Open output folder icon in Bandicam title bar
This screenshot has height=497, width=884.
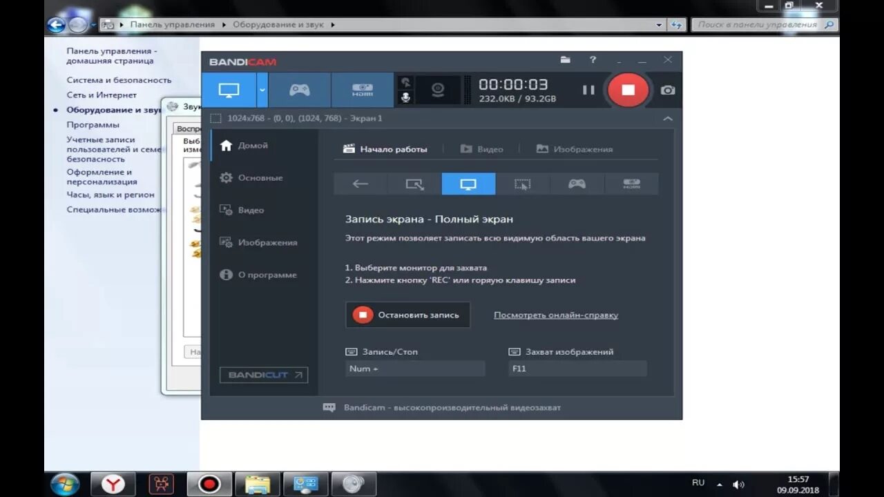click(566, 60)
